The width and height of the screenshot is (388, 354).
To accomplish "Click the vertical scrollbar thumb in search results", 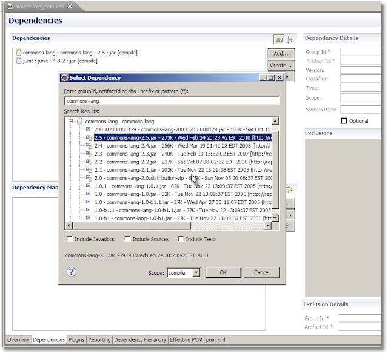I will pos(275,168).
